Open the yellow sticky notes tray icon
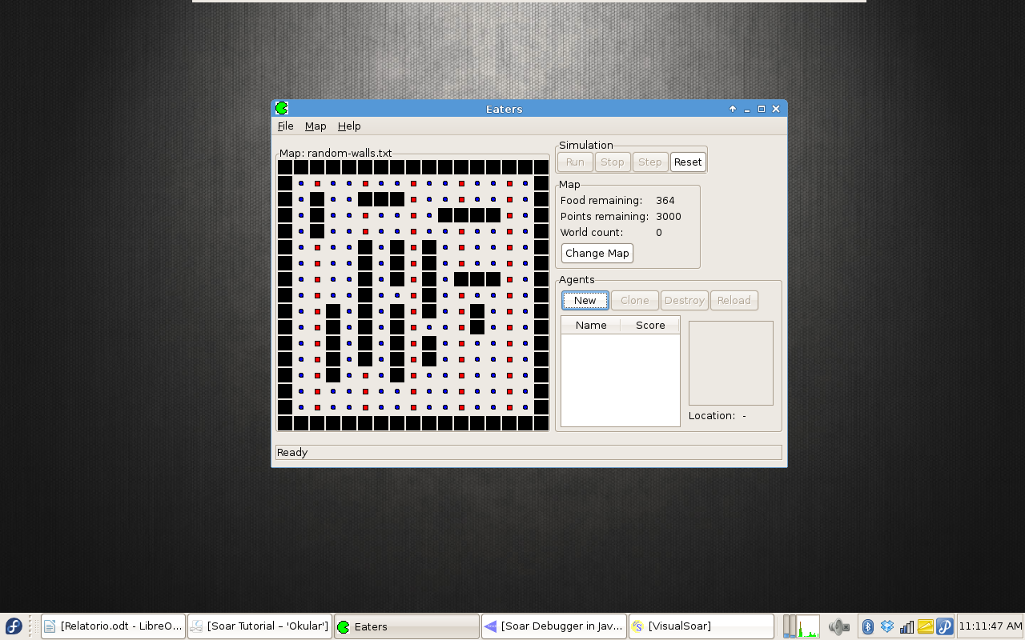The image size is (1025, 640). pyautogui.click(x=926, y=626)
